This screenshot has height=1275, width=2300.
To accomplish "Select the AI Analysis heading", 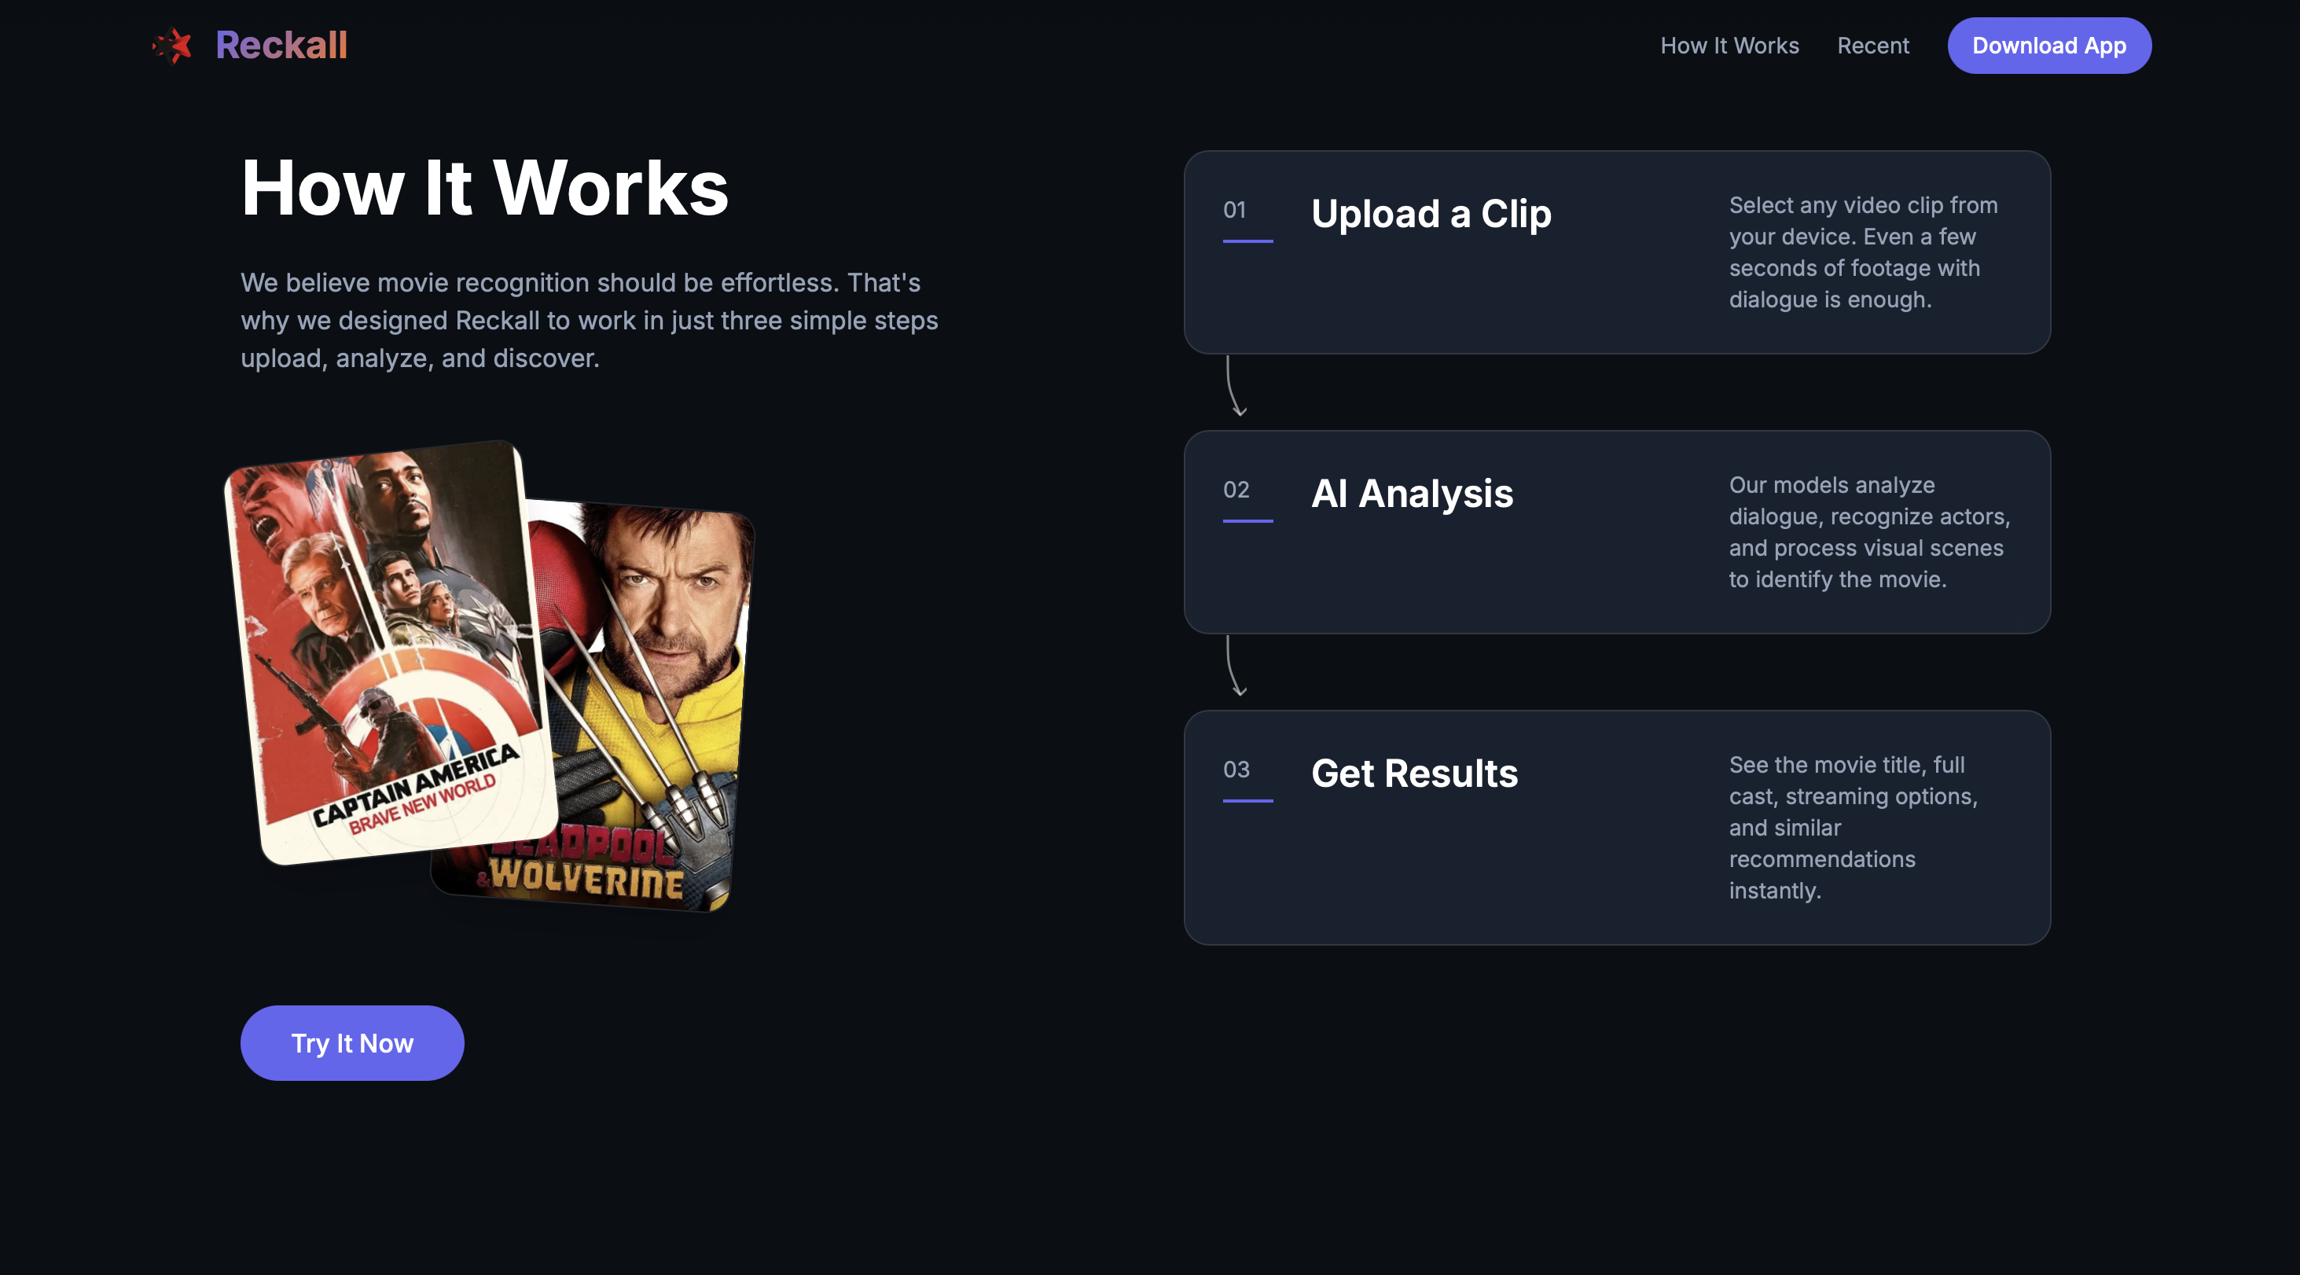I will click(x=1412, y=494).
